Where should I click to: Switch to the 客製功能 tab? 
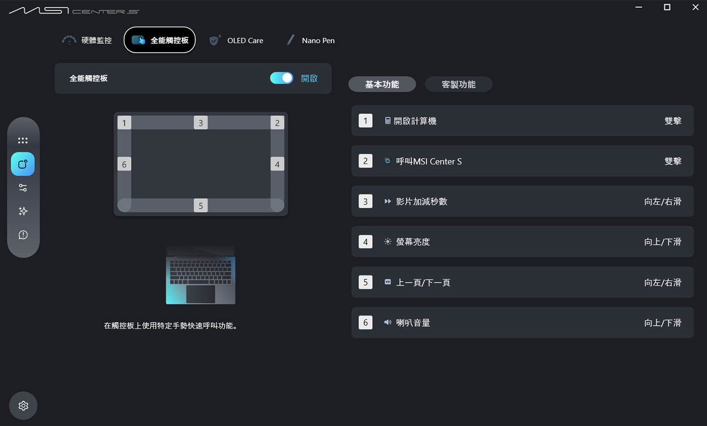459,84
